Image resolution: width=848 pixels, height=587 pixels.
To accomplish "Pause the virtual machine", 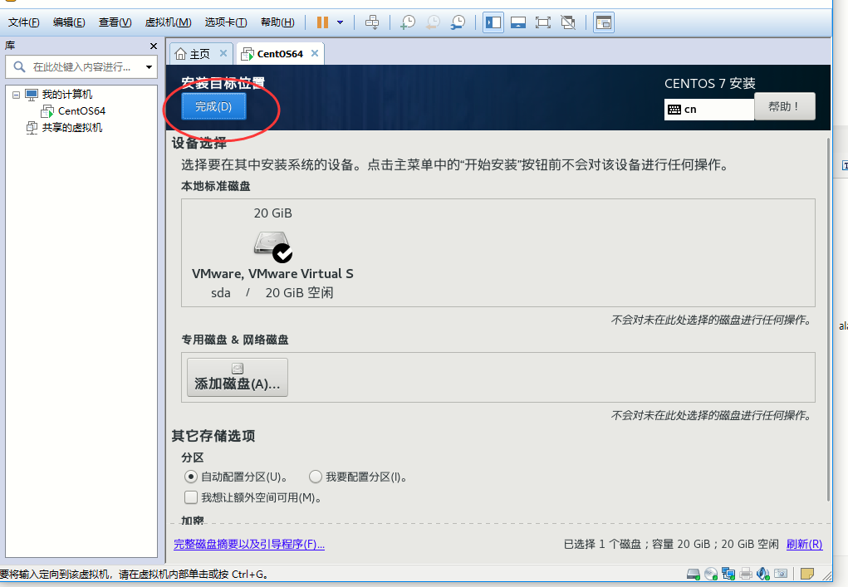I will click(x=323, y=22).
